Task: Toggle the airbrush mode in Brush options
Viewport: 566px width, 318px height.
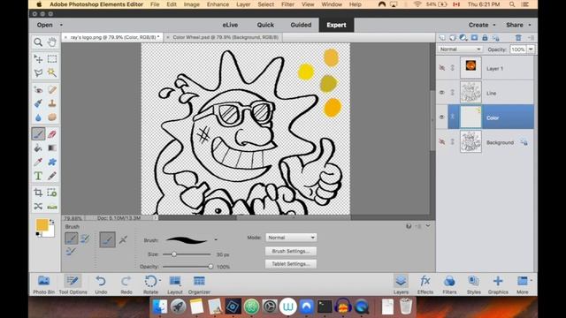Action: pyautogui.click(x=123, y=239)
